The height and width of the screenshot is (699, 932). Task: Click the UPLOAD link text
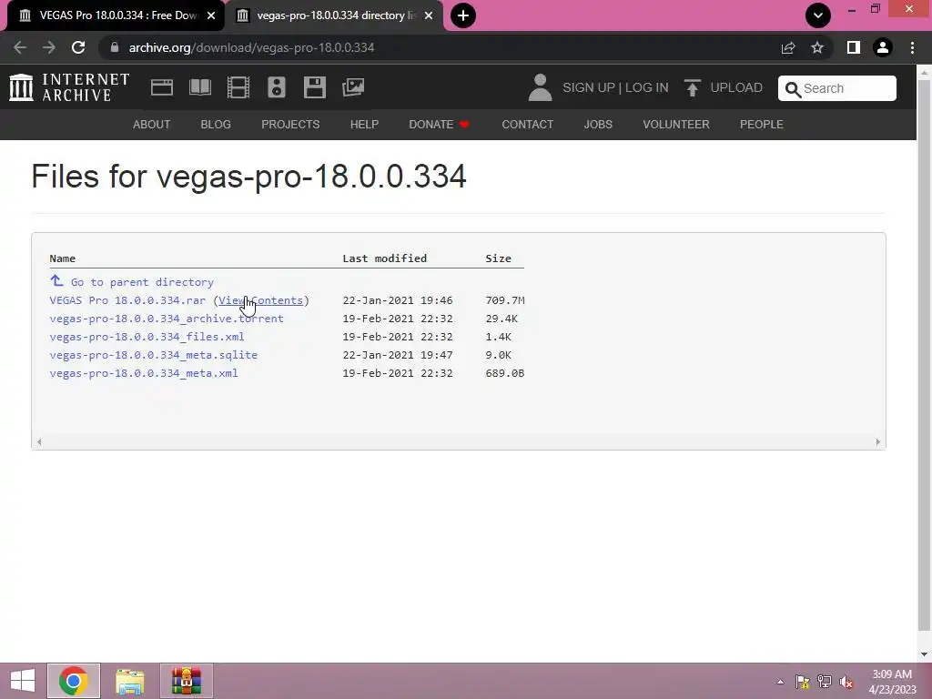(736, 88)
